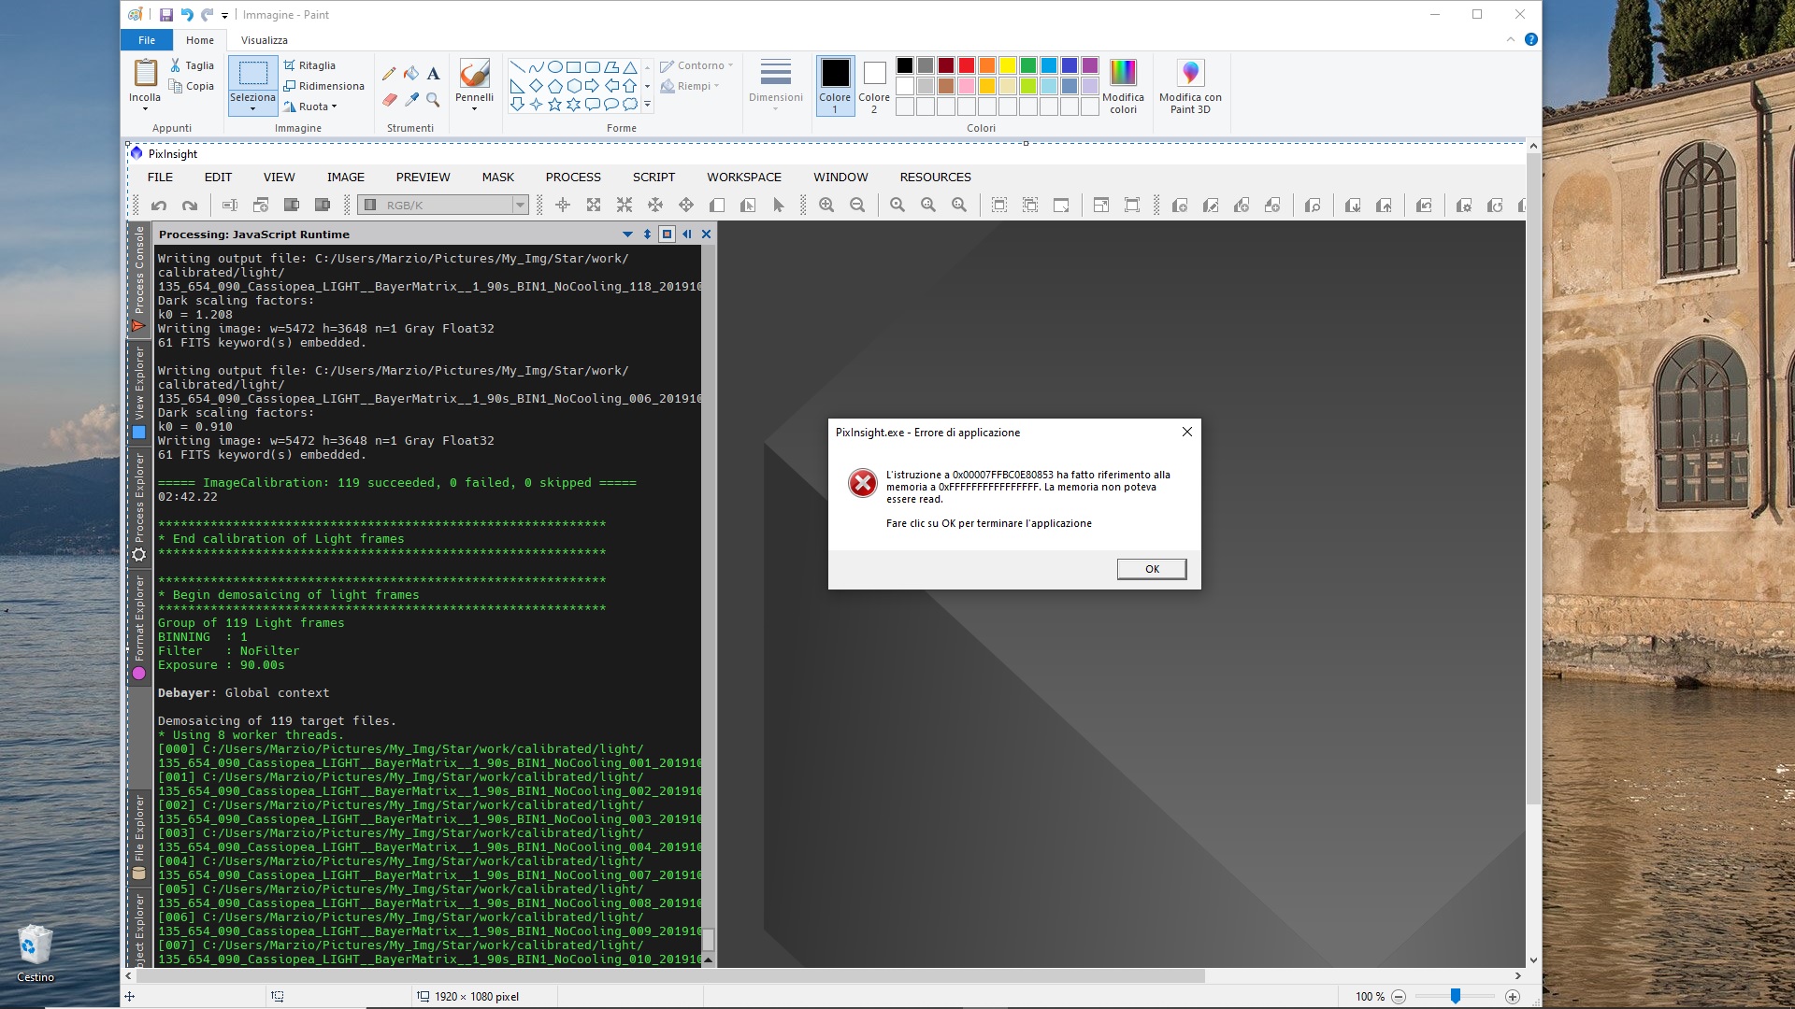Screen dimensions: 1795x1009
Task: Select the Fill bucket tool
Action: click(411, 73)
